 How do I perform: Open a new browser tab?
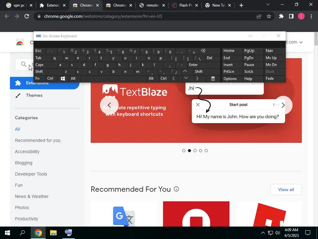tap(241, 5)
